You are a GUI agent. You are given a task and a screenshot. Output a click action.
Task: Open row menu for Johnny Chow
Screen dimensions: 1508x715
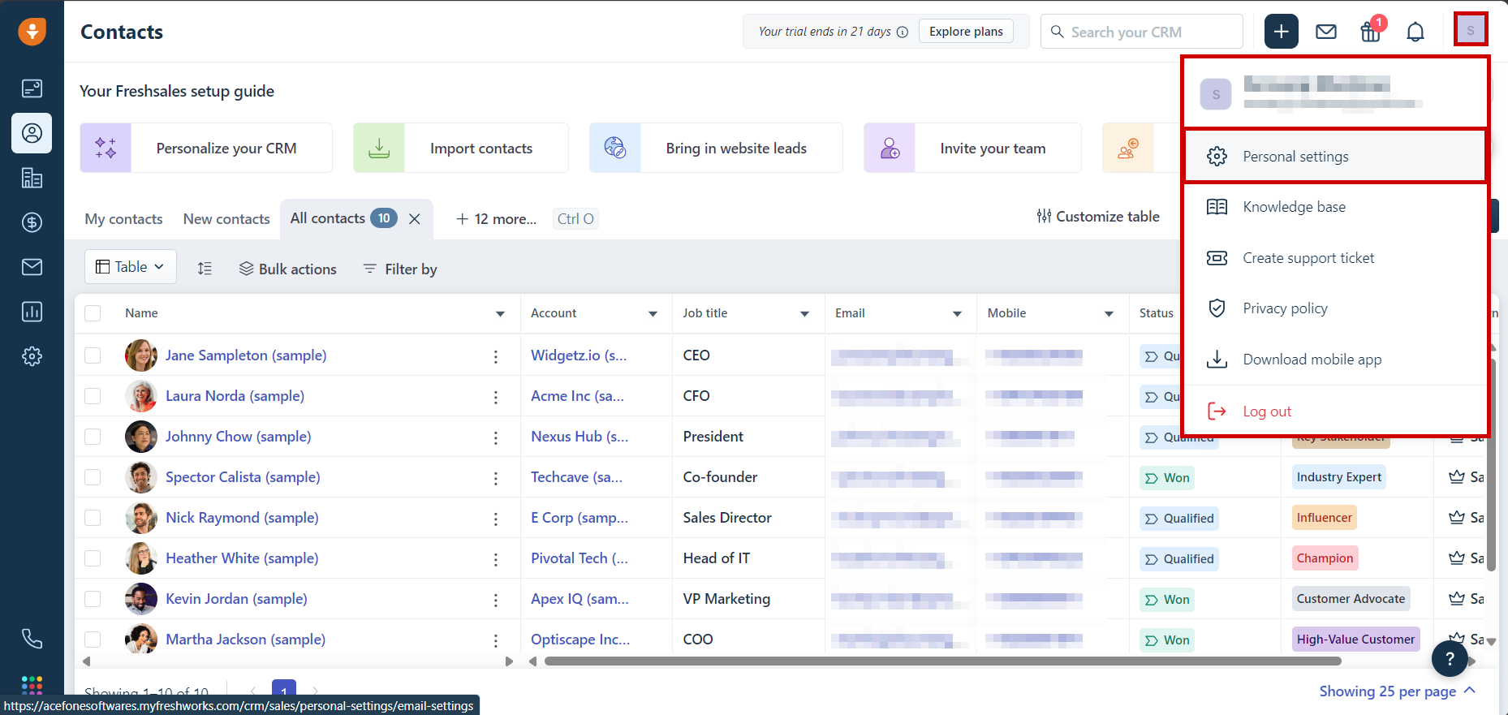[496, 437]
